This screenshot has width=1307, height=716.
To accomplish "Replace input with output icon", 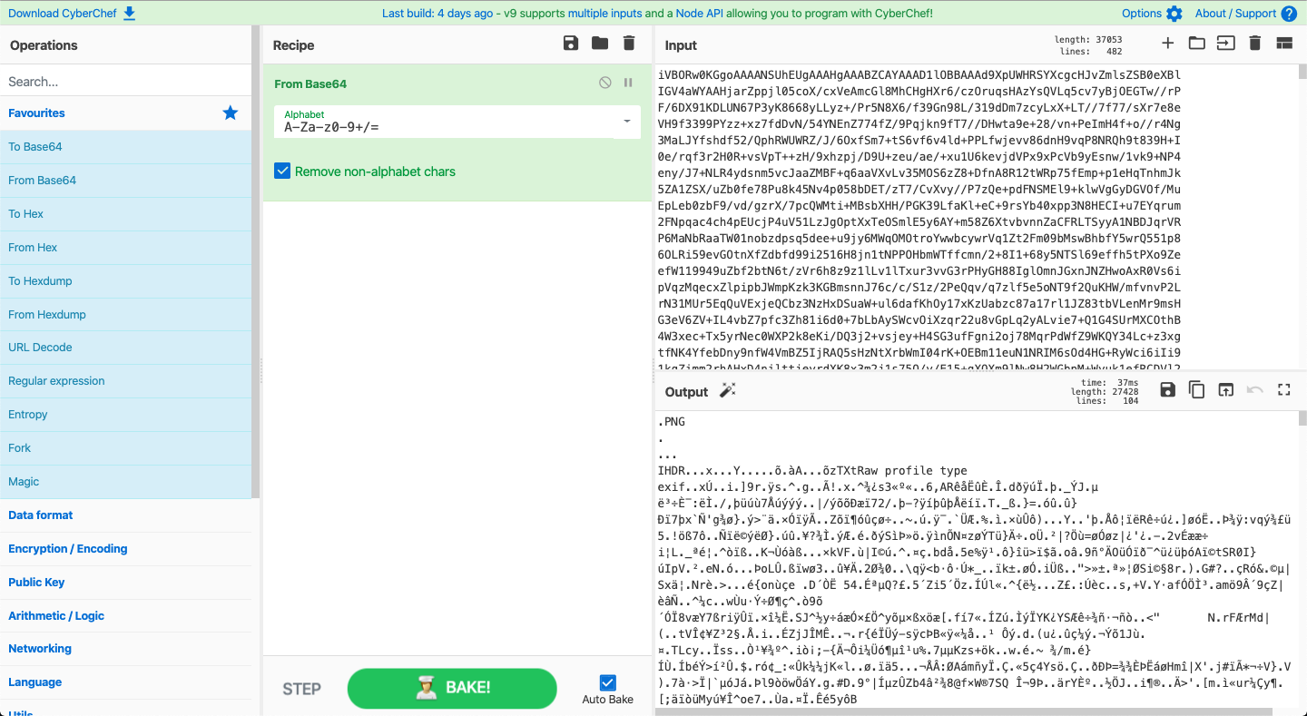I will (x=1226, y=390).
